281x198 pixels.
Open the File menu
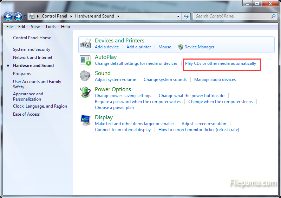(x=9, y=27)
